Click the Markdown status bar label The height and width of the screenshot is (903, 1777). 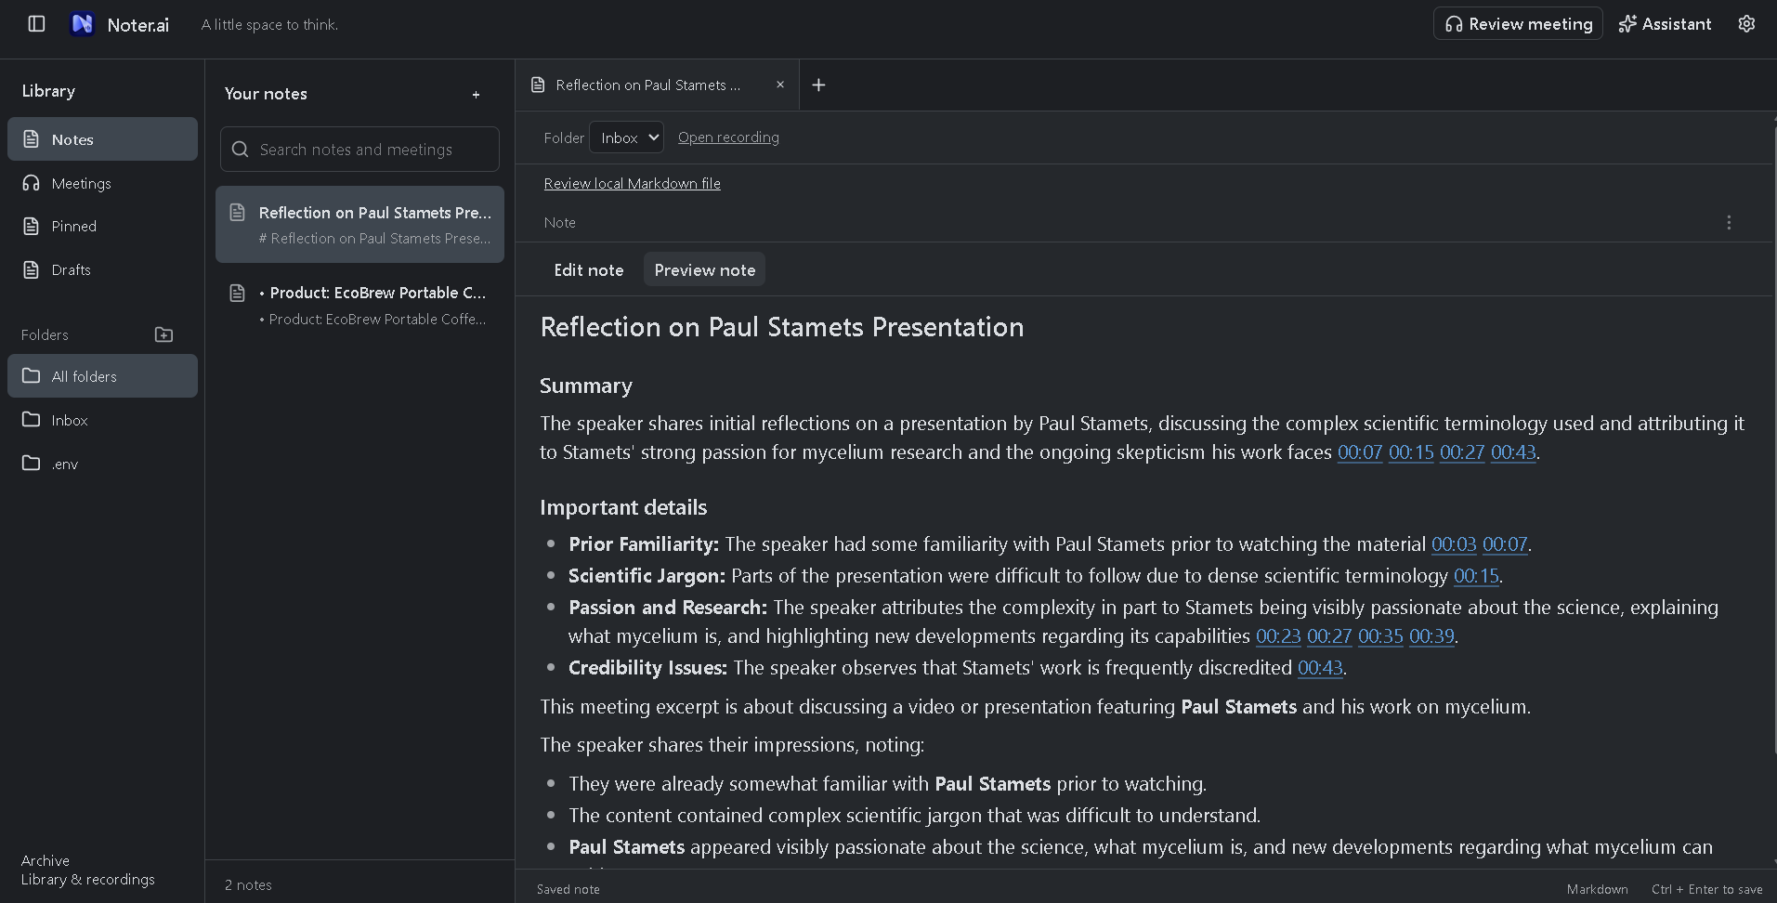(1598, 889)
